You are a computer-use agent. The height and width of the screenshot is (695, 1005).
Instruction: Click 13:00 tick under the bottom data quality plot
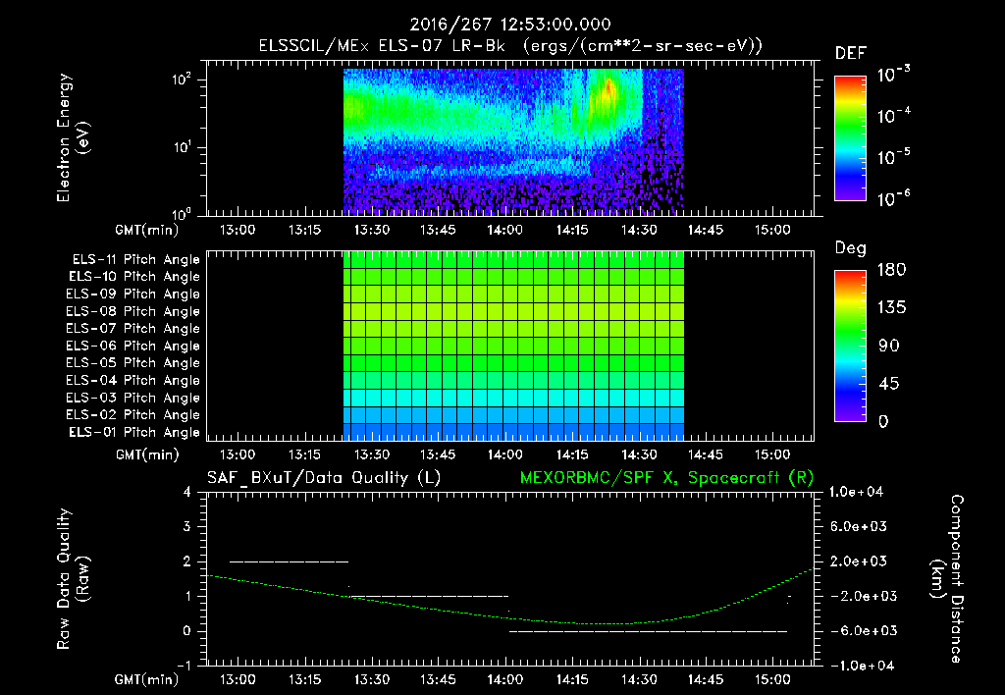tap(238, 679)
